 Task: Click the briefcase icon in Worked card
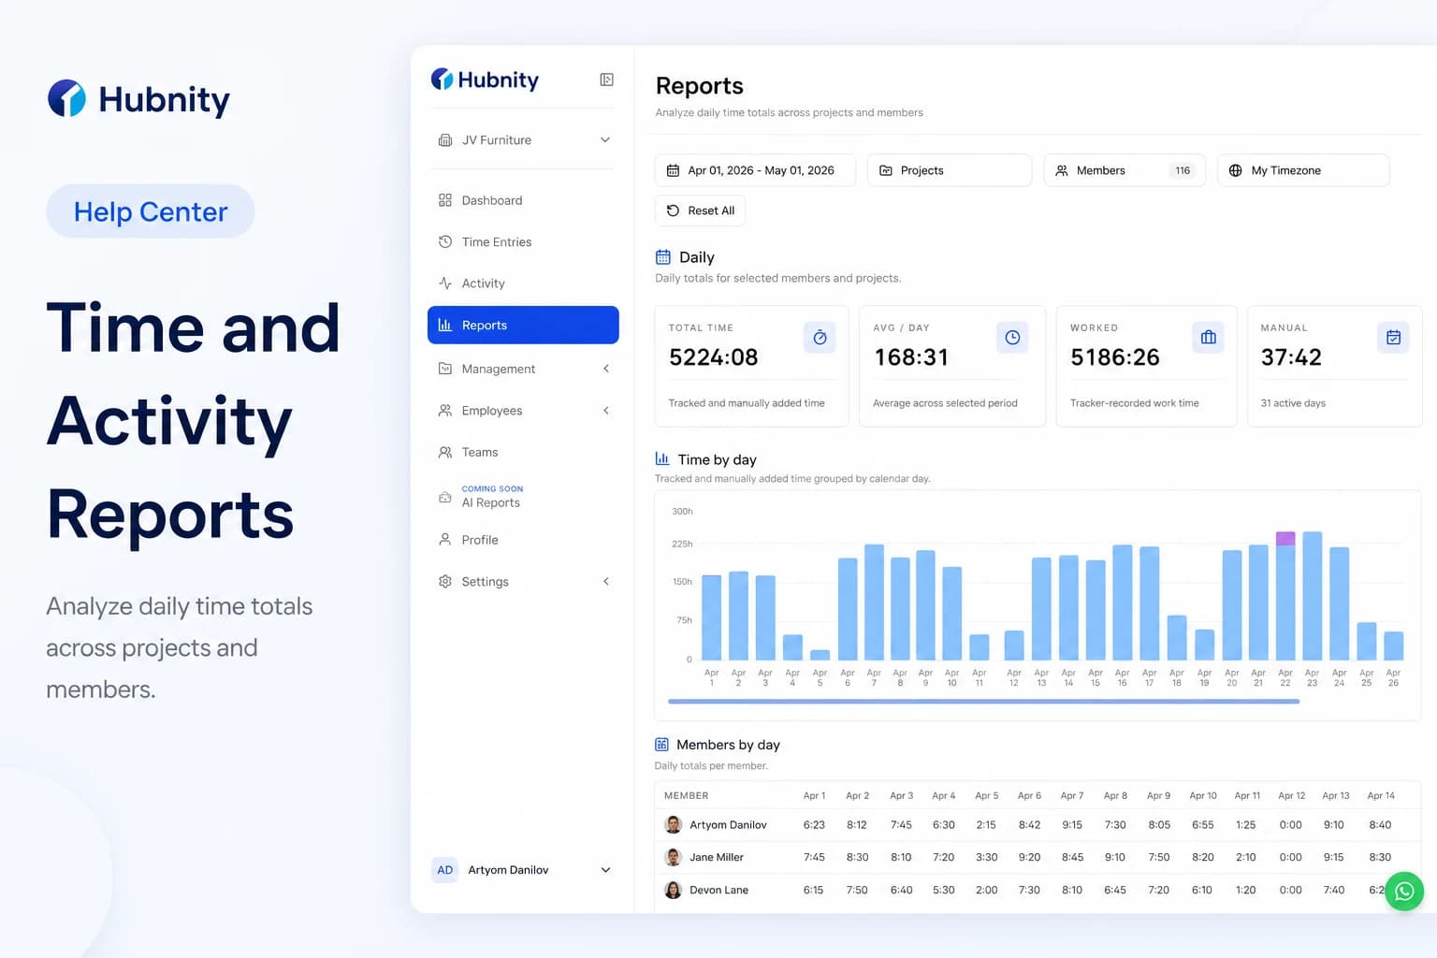pyautogui.click(x=1209, y=338)
